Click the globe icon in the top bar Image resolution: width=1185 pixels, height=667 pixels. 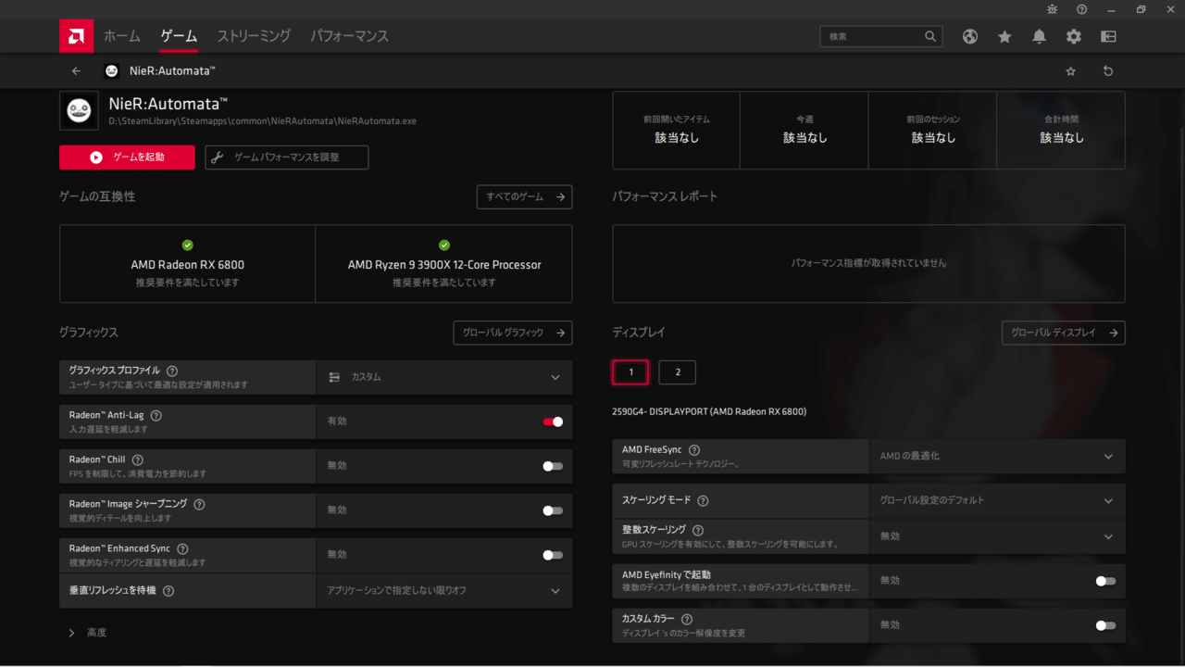click(969, 36)
